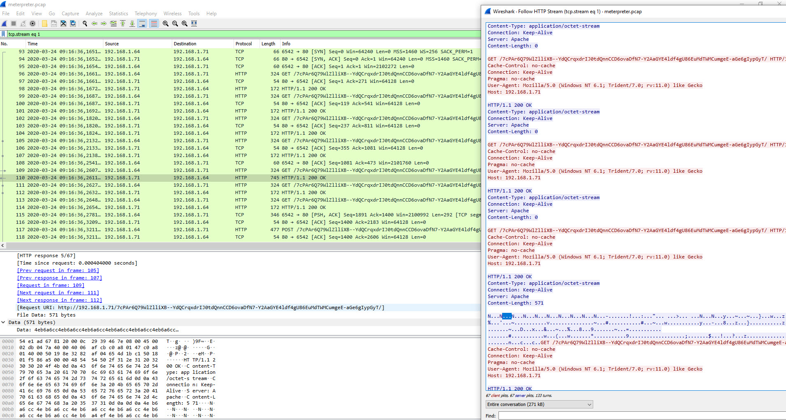This screenshot has width=786, height=420.
Task: Select Data: 4eb6a6cc hex value line
Action: [x=98, y=330]
